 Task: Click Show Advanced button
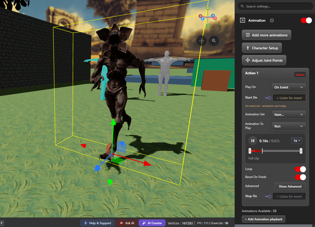tap(290, 186)
